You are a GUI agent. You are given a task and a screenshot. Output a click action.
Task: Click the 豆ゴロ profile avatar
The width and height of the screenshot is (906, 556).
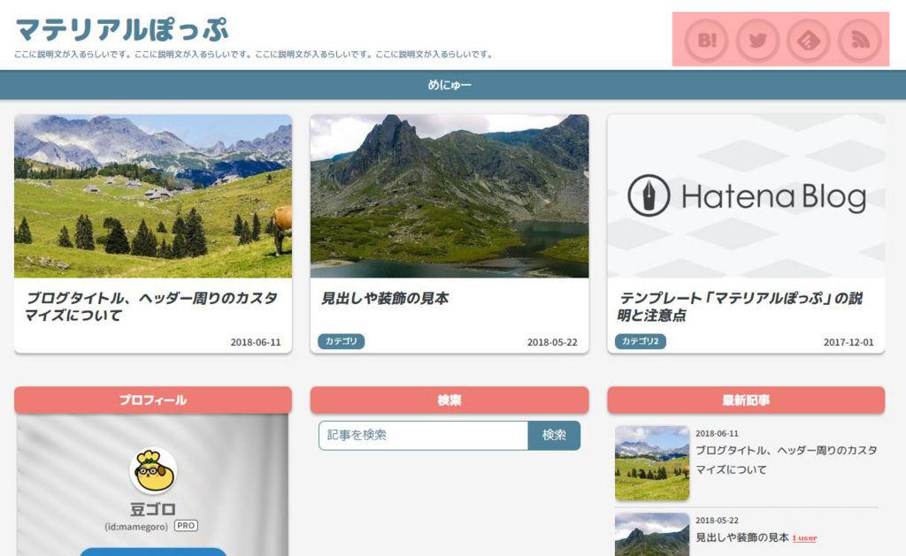point(153,470)
